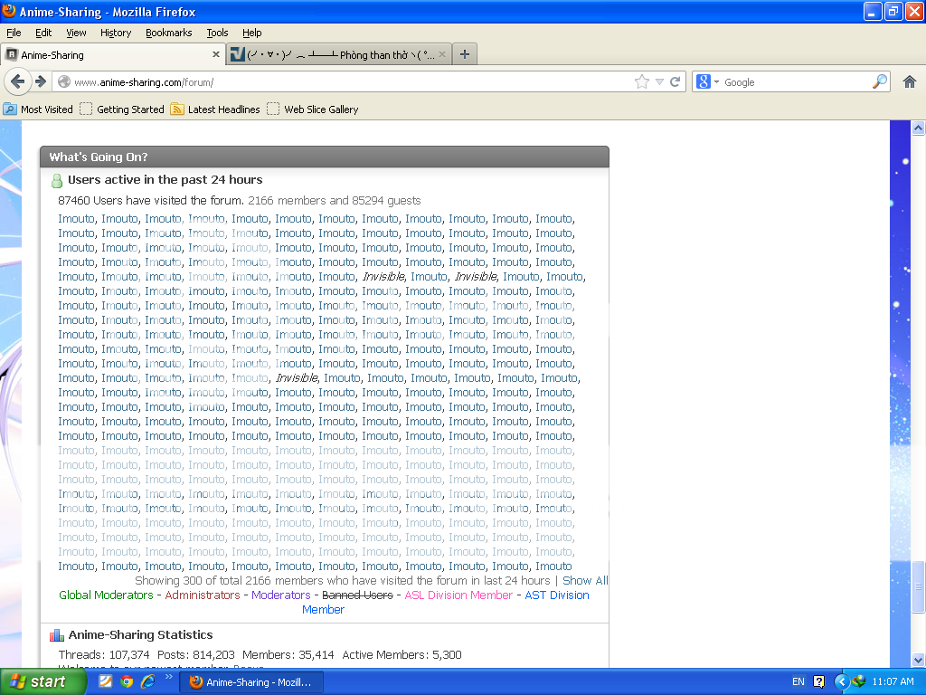Open the History menu
The height and width of the screenshot is (695, 926).
coord(116,33)
